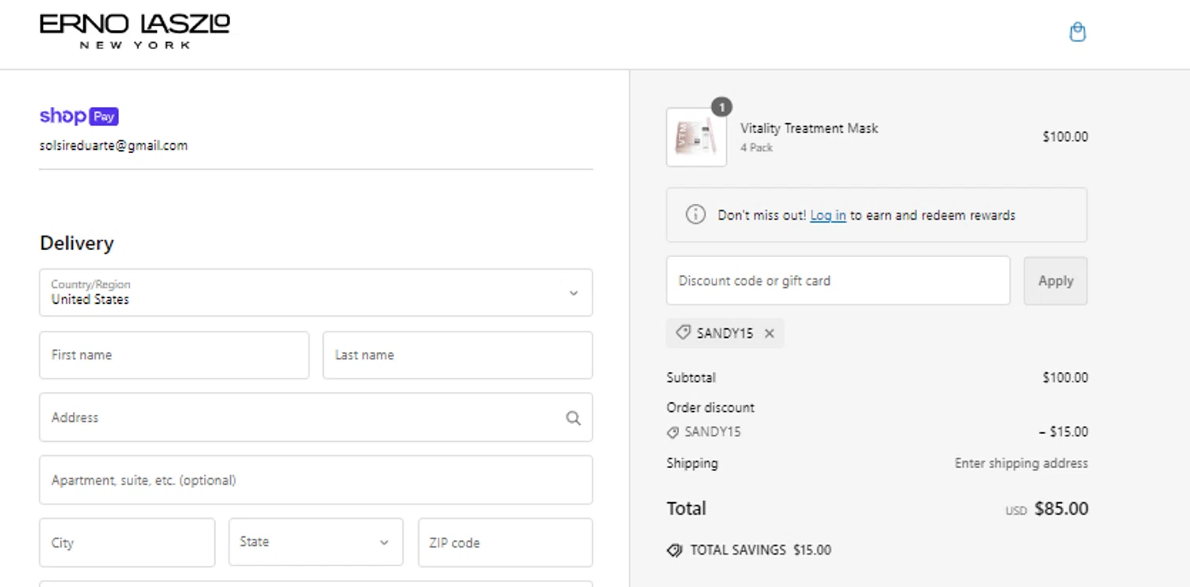
Task: Apply the discount code button
Action: click(x=1055, y=281)
